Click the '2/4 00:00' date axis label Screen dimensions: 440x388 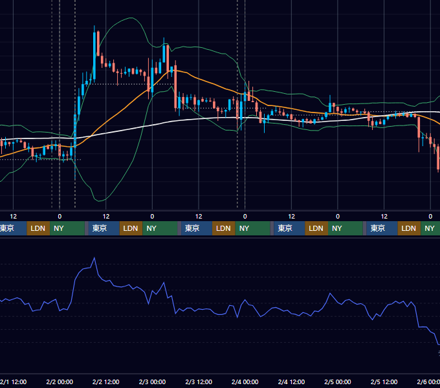245,382
